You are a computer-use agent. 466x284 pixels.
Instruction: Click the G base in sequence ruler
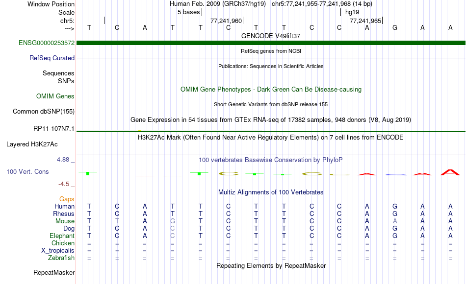coord(395,27)
